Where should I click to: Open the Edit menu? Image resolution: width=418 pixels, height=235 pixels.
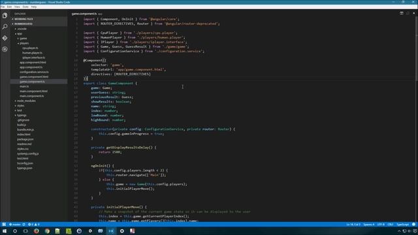click(x=9, y=7)
